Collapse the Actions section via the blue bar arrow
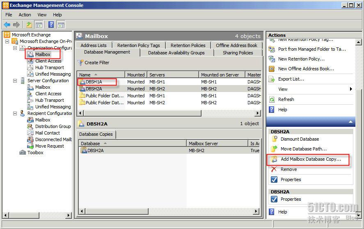This screenshot has height=229, width=364. click(x=350, y=122)
